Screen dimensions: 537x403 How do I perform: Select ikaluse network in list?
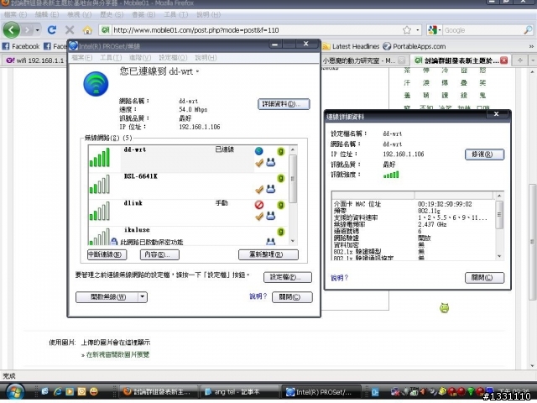pos(188,236)
